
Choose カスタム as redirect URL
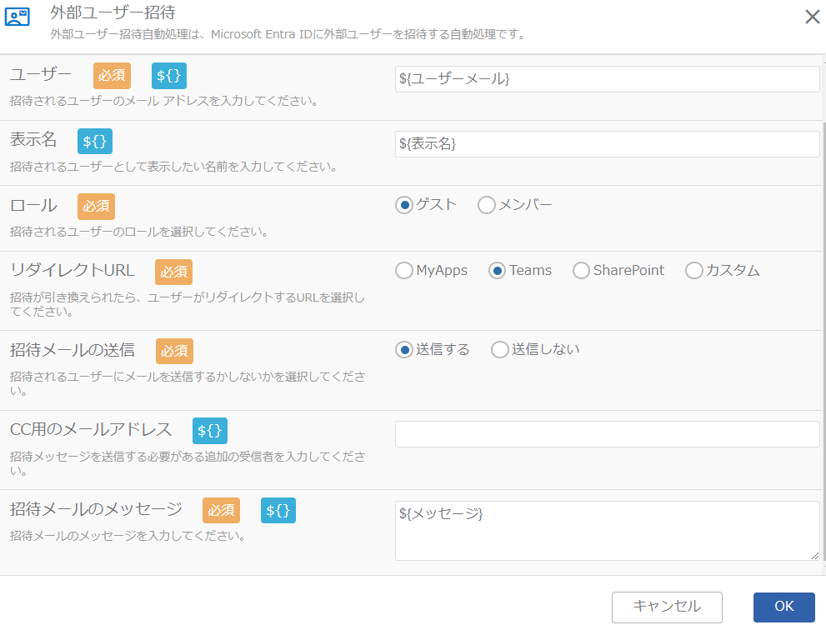tap(693, 271)
